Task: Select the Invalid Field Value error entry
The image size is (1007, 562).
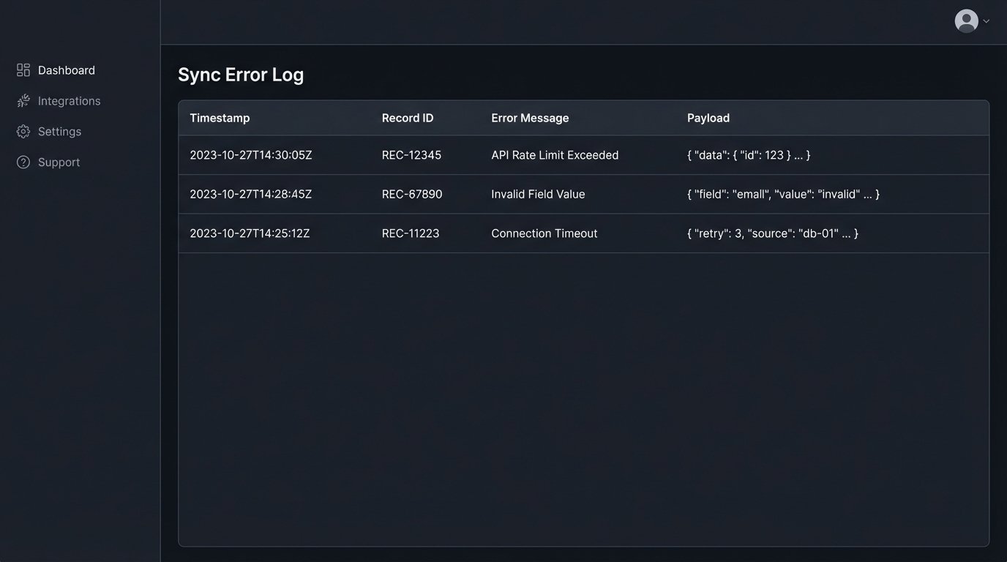Action: click(538, 194)
